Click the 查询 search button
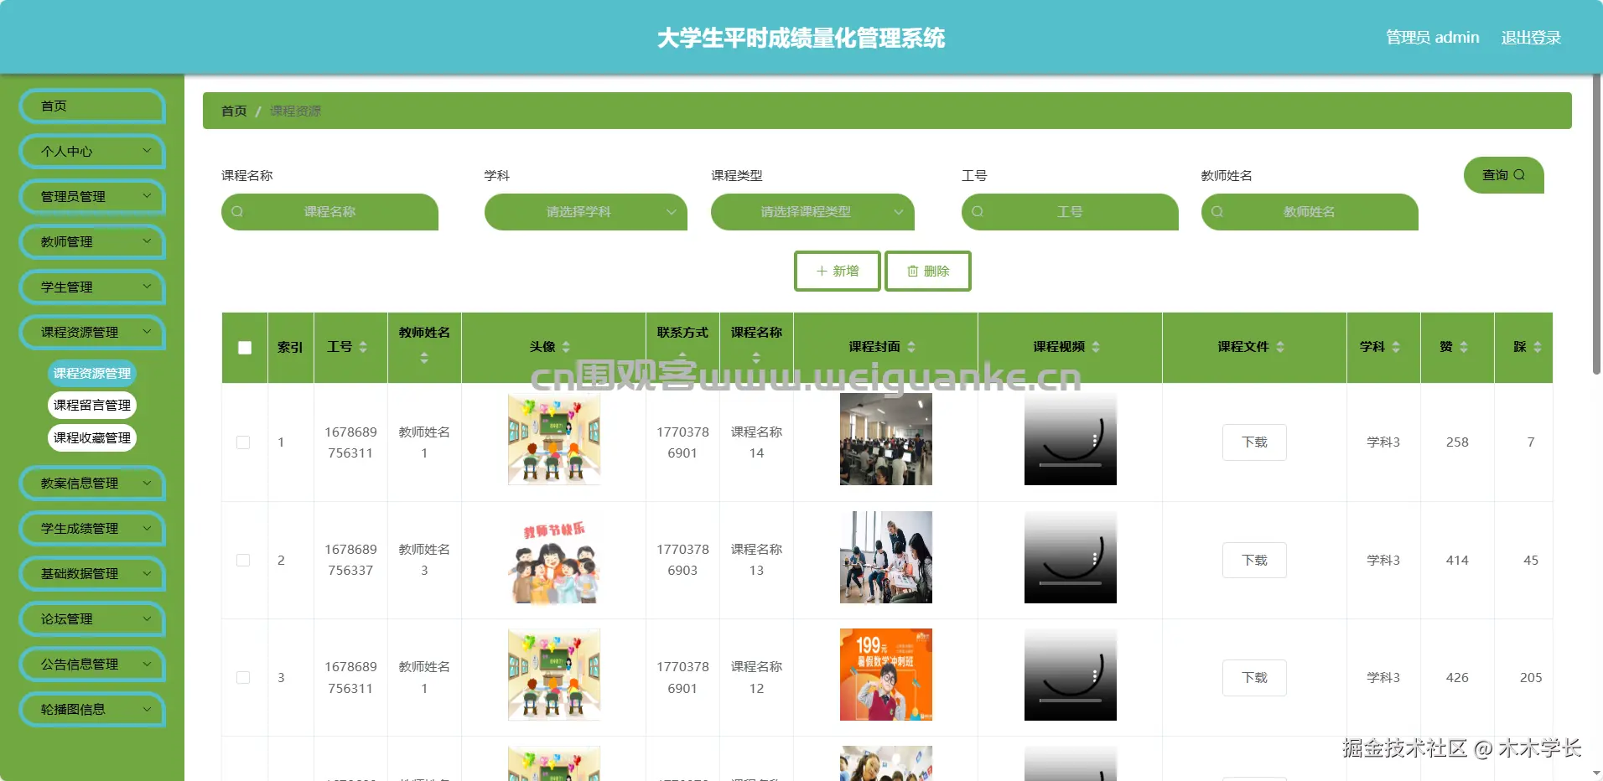The width and height of the screenshot is (1603, 781). pos(1503,175)
